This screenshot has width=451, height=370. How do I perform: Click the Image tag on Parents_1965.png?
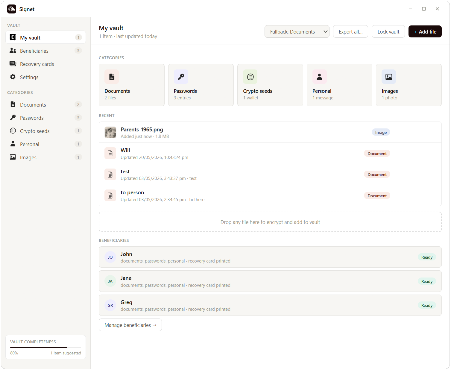pos(381,132)
